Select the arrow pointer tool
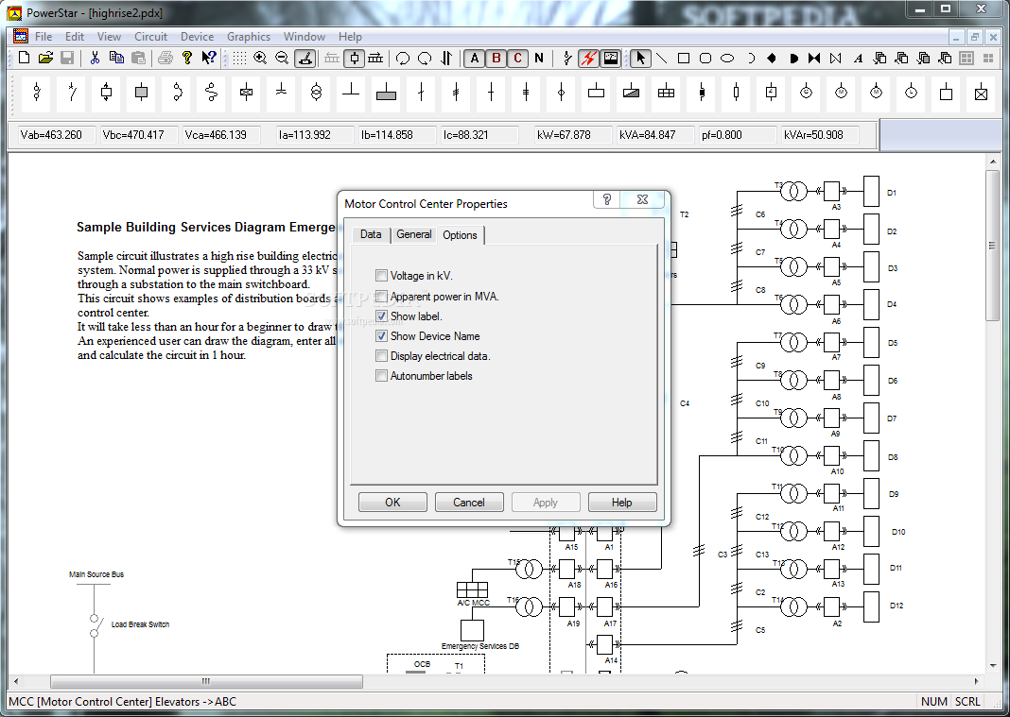Screen dimensions: 1010x717 click(x=639, y=59)
